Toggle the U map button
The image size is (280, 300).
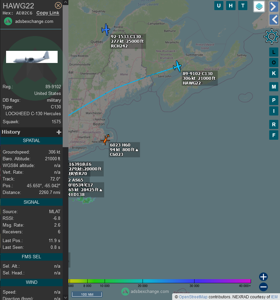click(219, 5)
